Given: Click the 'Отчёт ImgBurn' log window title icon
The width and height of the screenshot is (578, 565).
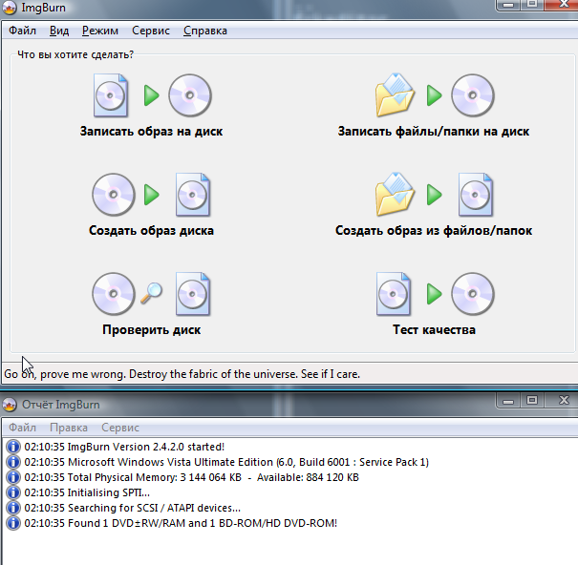Looking at the screenshot, I should [11, 403].
